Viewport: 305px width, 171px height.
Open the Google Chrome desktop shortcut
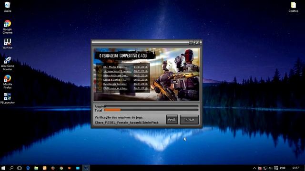8,27
